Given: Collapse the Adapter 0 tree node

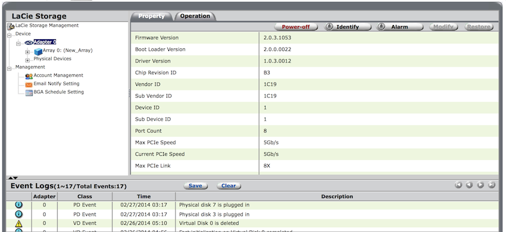Looking at the screenshot, I should (18, 43).
